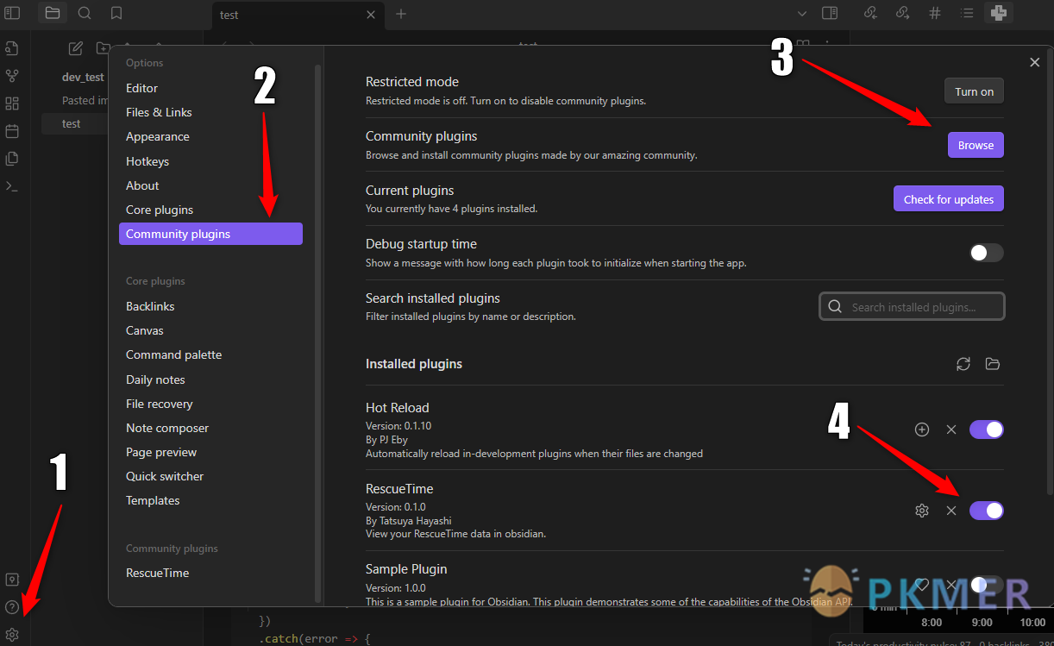This screenshot has width=1054, height=646.
Task: Reload installed plugins list icon
Action: [x=963, y=364]
